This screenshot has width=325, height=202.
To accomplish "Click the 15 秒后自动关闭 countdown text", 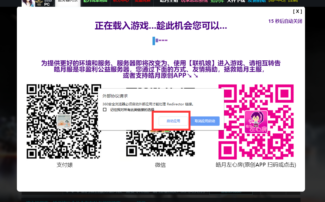I will click(285, 21).
